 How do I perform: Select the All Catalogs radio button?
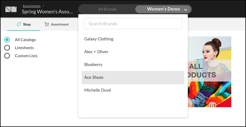tap(7, 40)
